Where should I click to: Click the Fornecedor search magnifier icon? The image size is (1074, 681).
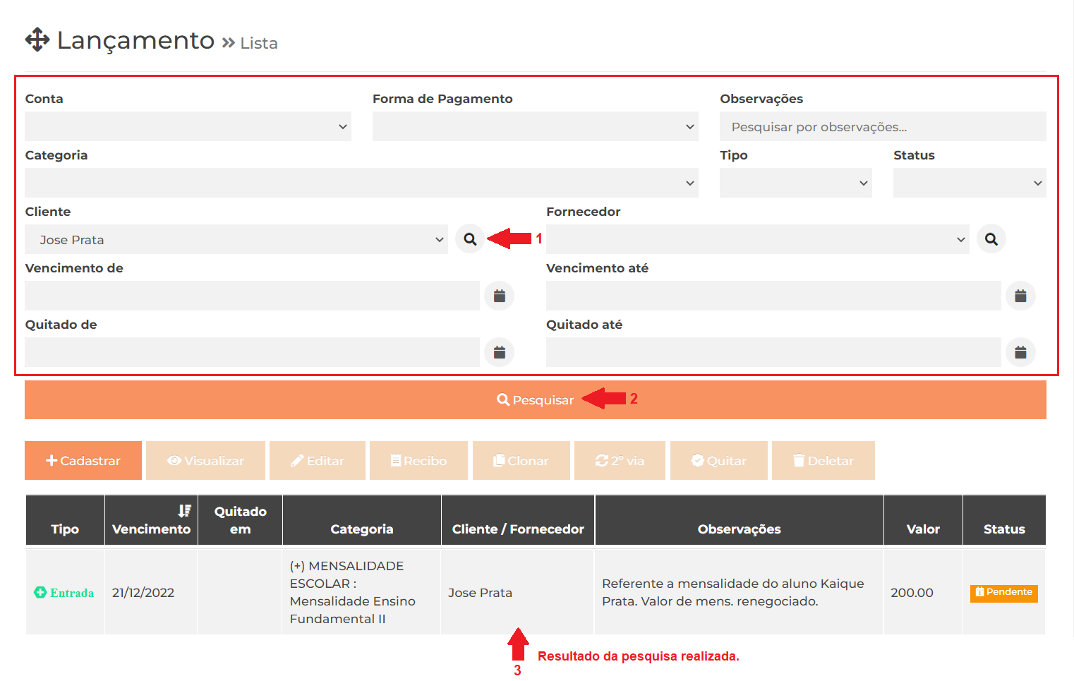(991, 239)
